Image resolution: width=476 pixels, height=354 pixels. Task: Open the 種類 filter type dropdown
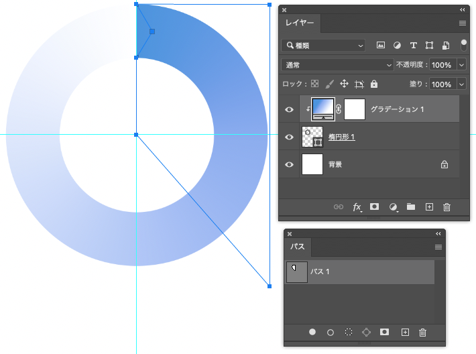point(323,46)
